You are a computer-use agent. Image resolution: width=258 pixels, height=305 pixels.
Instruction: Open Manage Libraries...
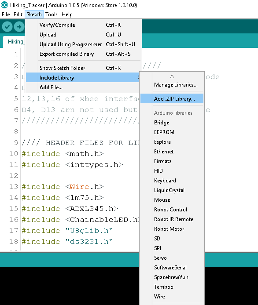(x=172, y=85)
